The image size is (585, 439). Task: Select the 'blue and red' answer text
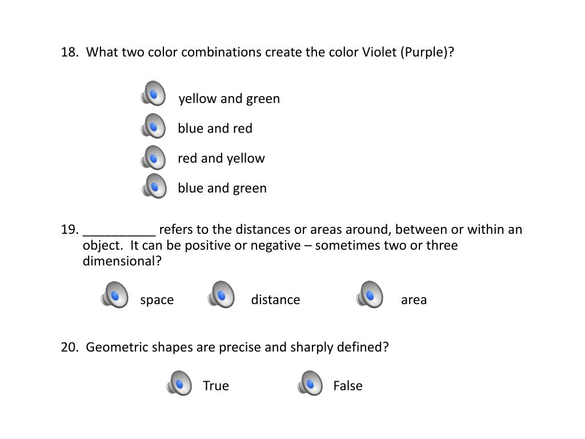pyautogui.click(x=215, y=129)
